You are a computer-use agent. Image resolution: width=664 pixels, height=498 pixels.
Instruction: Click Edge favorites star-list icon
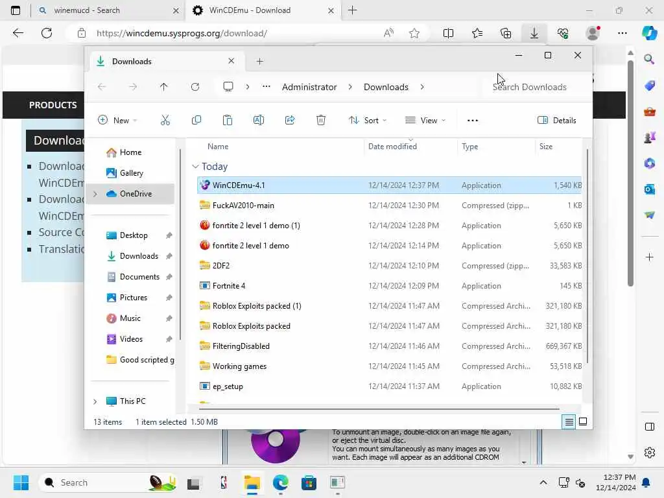477,33
